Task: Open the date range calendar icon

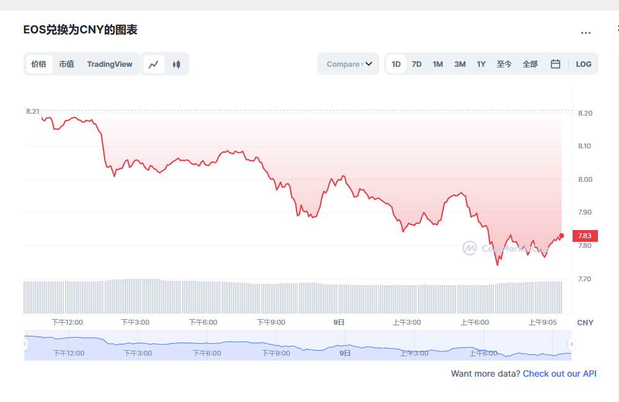Action: point(555,64)
